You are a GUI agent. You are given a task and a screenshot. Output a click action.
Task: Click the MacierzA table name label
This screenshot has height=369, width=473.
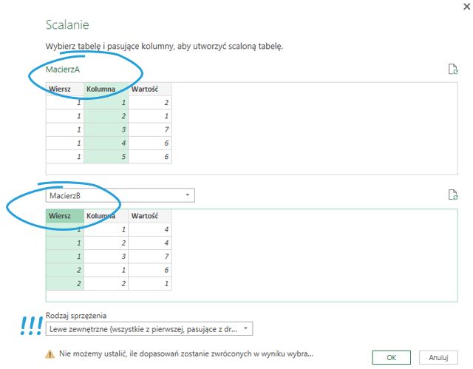click(x=63, y=70)
